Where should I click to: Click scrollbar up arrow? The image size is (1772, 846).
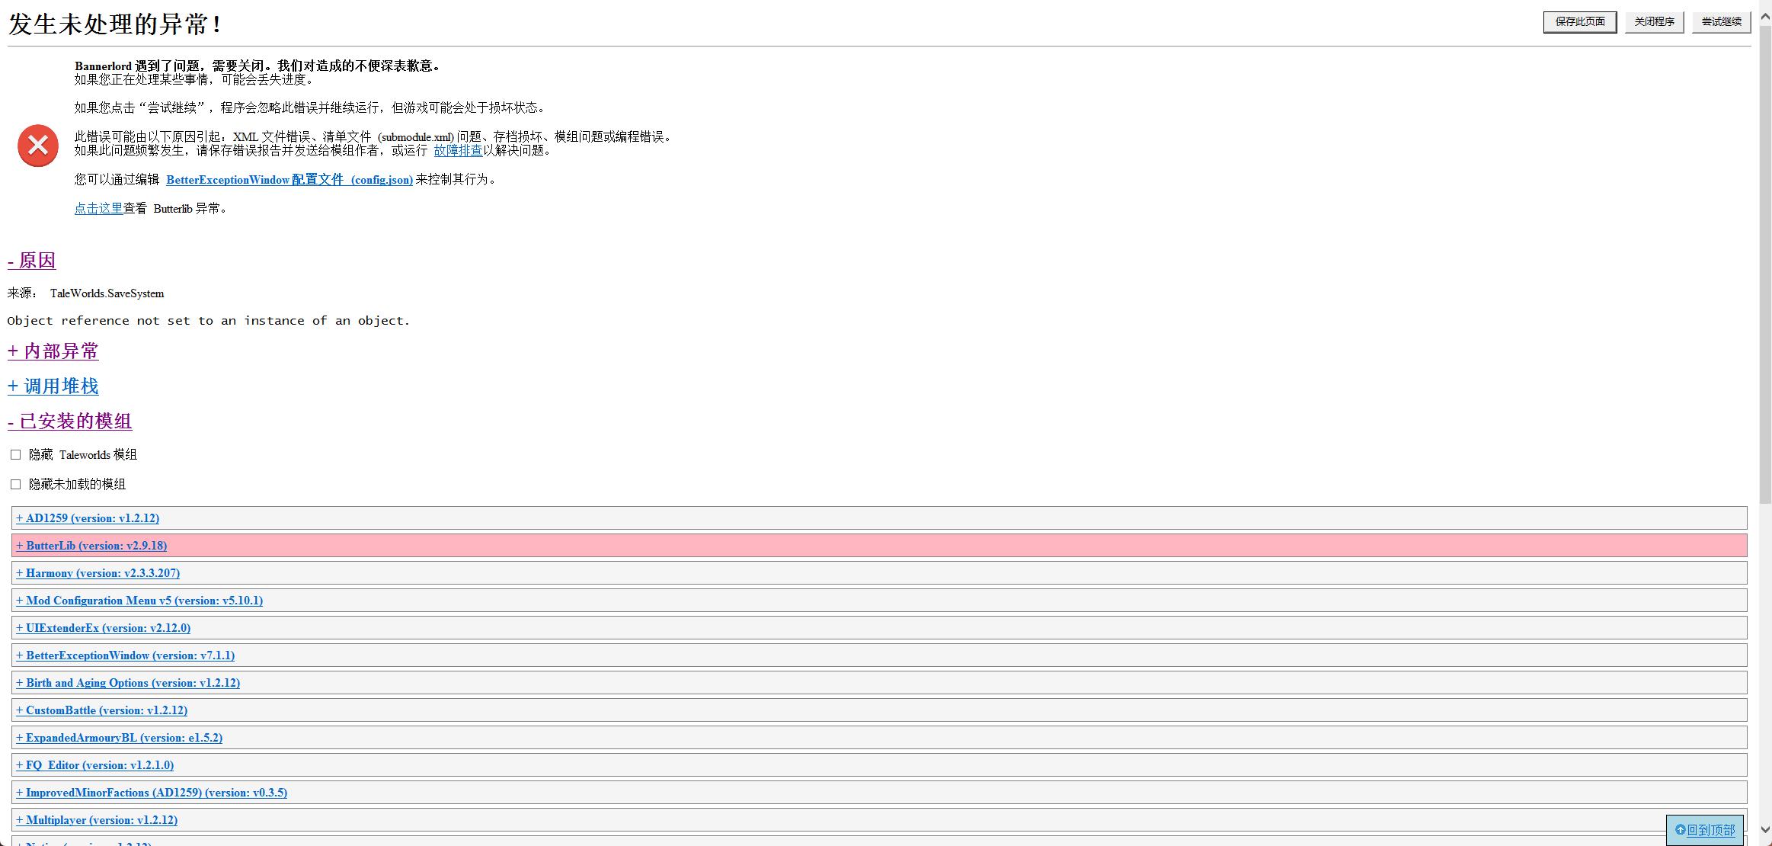(x=1765, y=18)
